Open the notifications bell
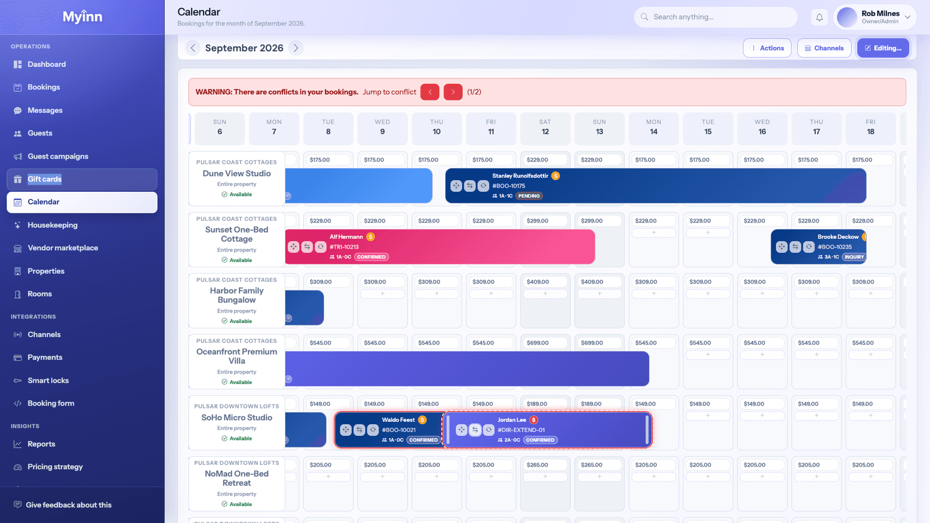The image size is (930, 523). [x=820, y=17]
